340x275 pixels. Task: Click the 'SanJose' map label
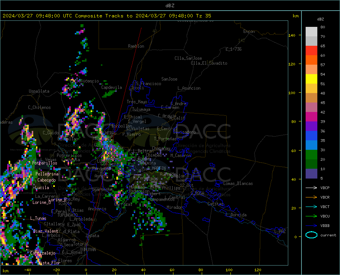[169, 79]
